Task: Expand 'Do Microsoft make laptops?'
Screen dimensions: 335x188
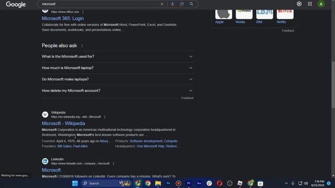Action: (x=117, y=79)
